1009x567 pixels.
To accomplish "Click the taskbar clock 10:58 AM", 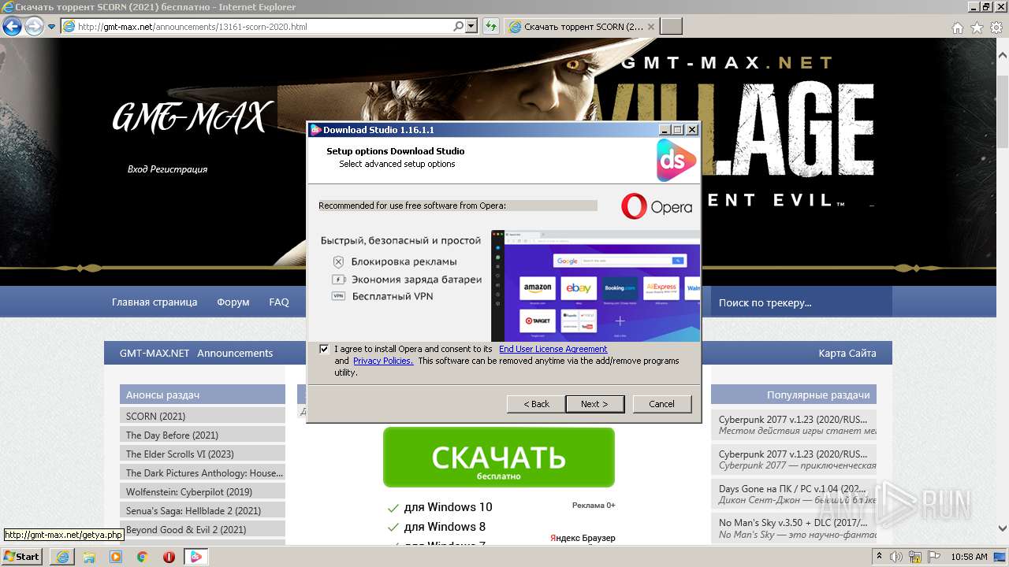I will click(970, 557).
